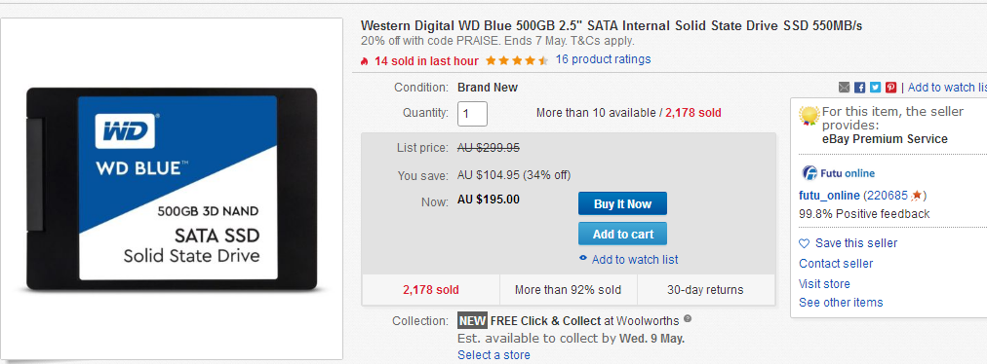The height and width of the screenshot is (364, 987).
Task: Open futu_online seller profile link
Action: coord(829,195)
